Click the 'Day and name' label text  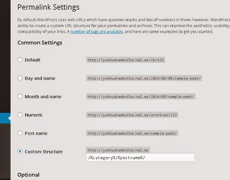tap(40, 78)
